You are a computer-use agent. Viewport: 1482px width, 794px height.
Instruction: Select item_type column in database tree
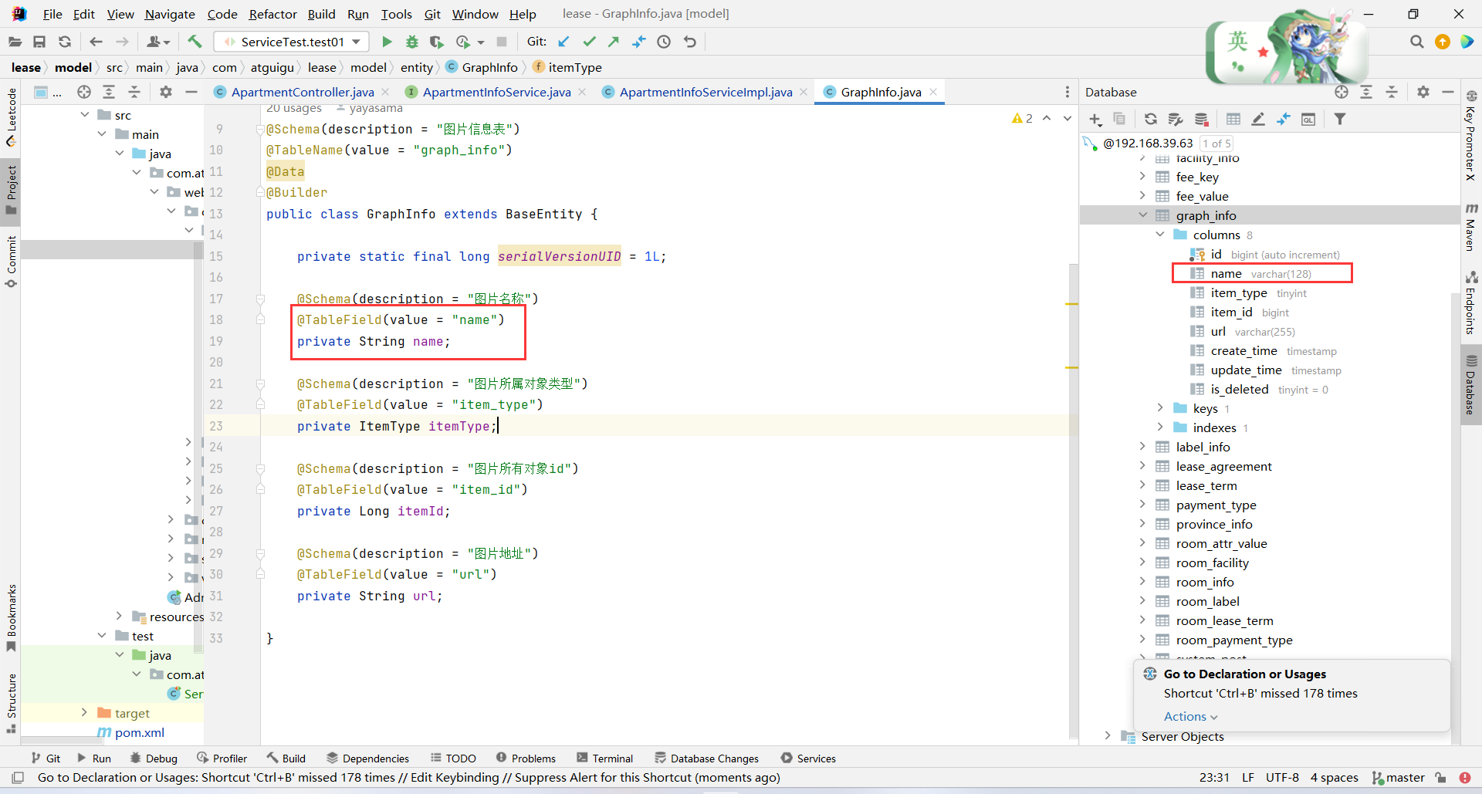point(1238,293)
